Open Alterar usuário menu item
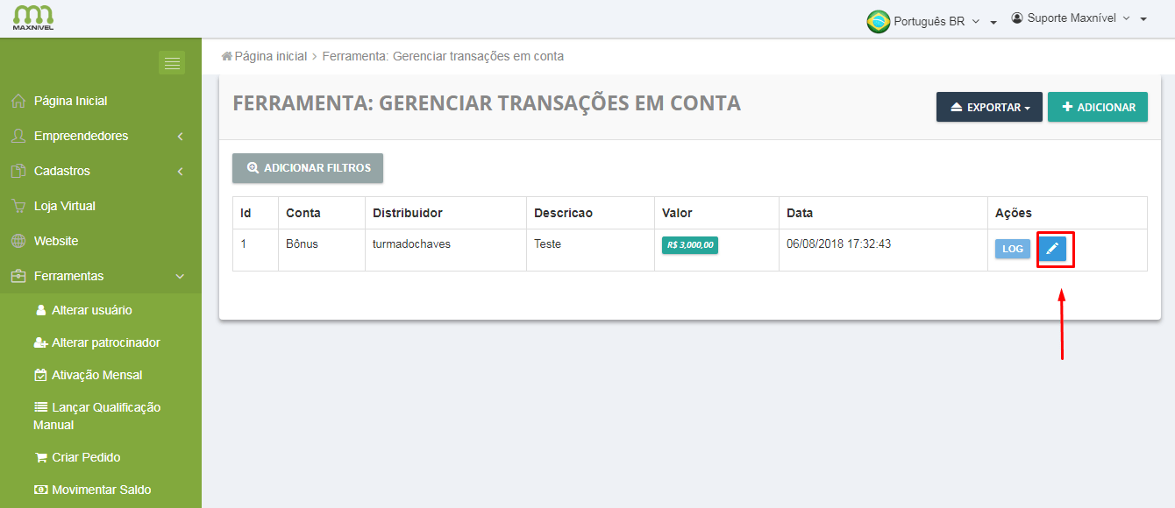This screenshot has width=1175, height=508. pyautogui.click(x=91, y=310)
